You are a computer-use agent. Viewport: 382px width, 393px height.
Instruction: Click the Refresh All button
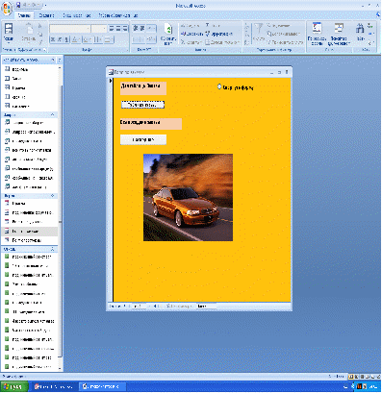(x=168, y=34)
